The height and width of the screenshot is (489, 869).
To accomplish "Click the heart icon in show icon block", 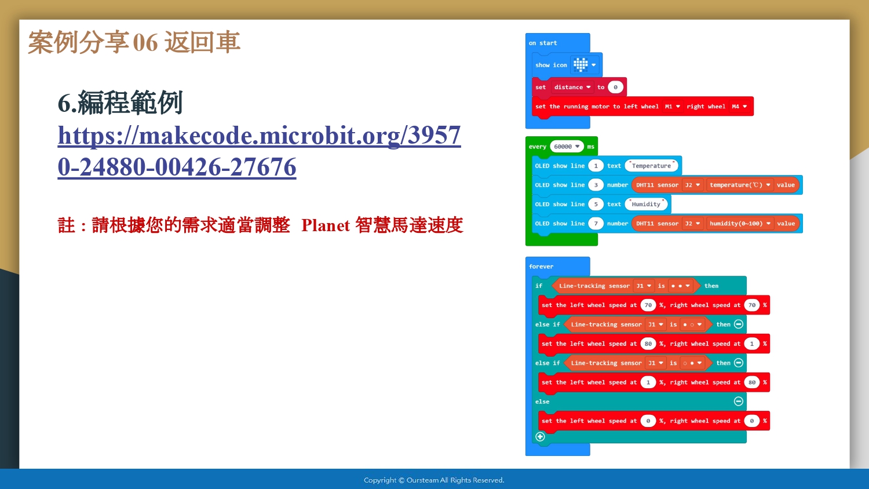I will pyautogui.click(x=580, y=65).
